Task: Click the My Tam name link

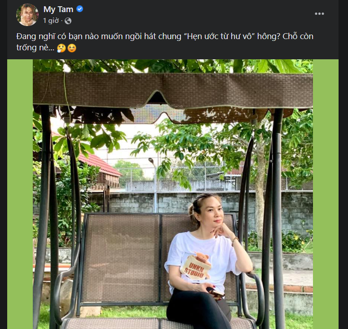Action: [58, 9]
